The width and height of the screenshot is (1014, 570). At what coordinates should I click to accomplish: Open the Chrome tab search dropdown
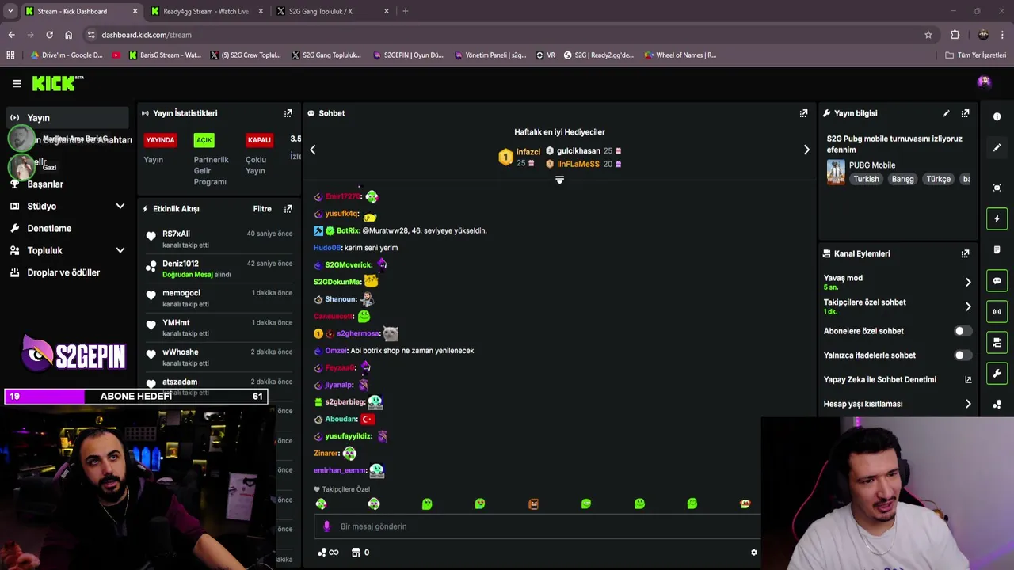pos(10,11)
